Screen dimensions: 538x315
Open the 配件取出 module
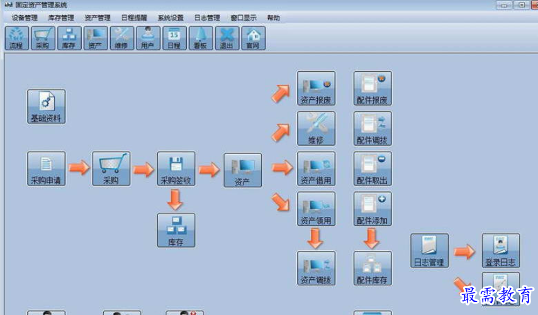coord(373,169)
